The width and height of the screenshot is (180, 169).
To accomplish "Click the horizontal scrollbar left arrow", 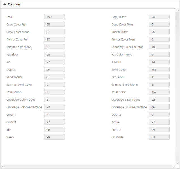I will [x=3, y=166].
